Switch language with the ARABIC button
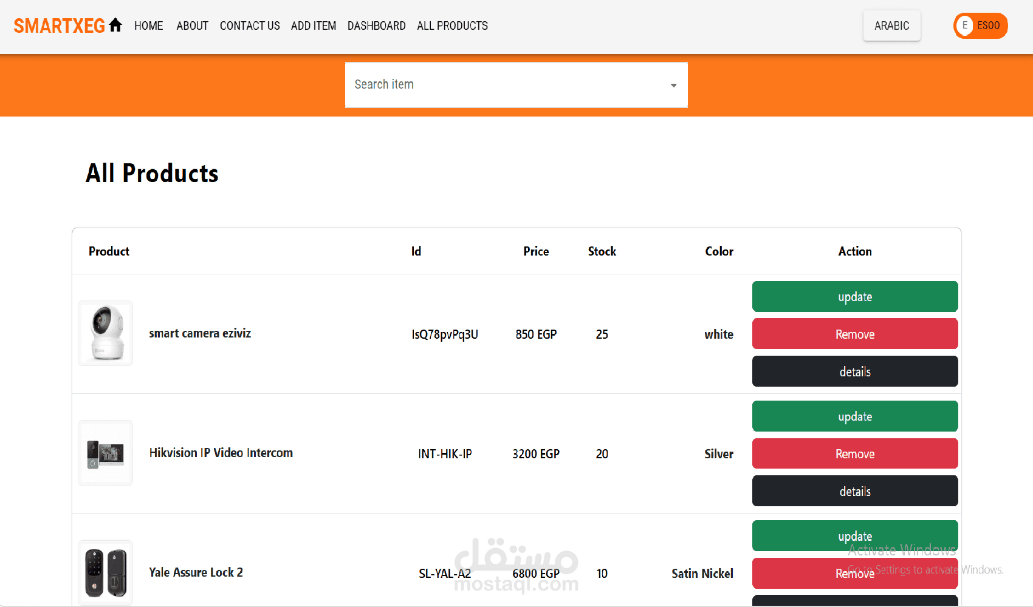This screenshot has width=1033, height=607. tap(892, 25)
